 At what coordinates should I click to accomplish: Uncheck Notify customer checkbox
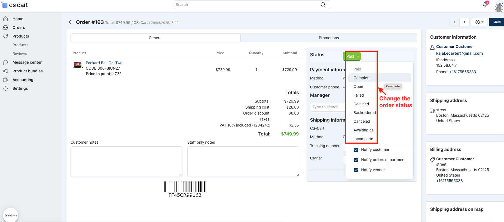[356, 150]
